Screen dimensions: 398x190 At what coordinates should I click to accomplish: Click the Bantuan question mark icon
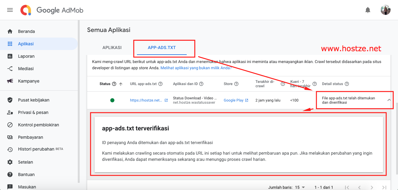click(10, 174)
